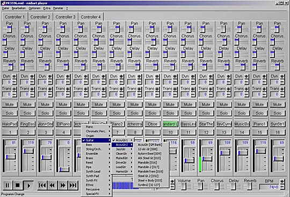
Task: Solo channel 2 FingBas
Action: [27, 113]
